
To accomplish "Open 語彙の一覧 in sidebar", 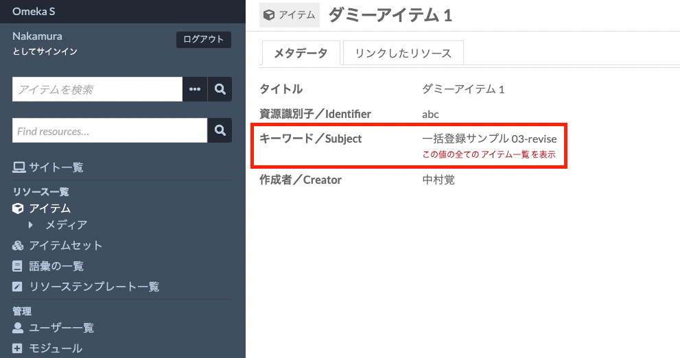I will pos(56,266).
